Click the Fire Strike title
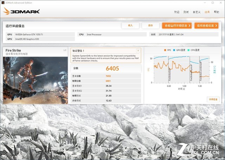The image size is (225, 160). (13, 50)
